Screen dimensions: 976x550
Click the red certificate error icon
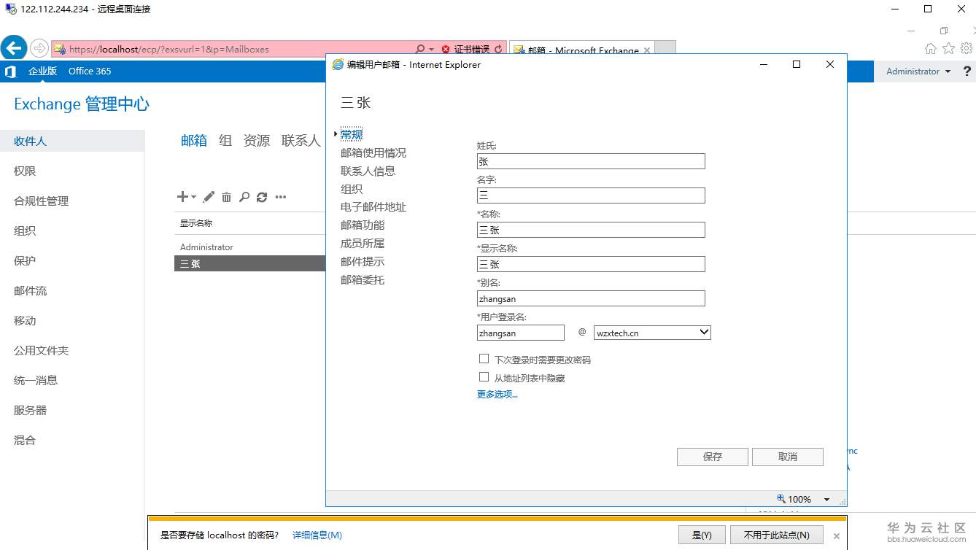coord(446,49)
